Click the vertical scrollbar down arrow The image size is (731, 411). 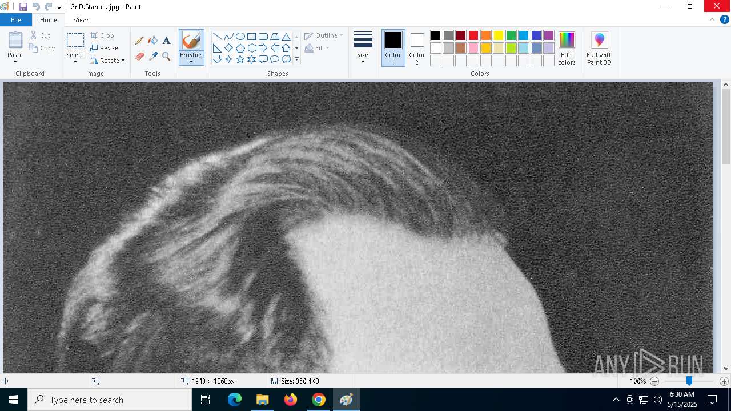pyautogui.click(x=726, y=368)
